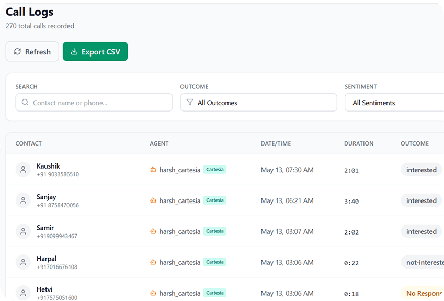
Task: Click the Cartesia badge in Kaushik's row
Action: [214, 170]
